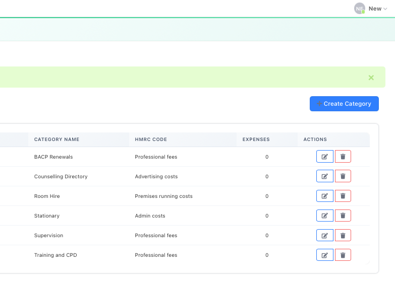Edit the Supervision category
This screenshot has width=395, height=281.
click(x=324, y=235)
